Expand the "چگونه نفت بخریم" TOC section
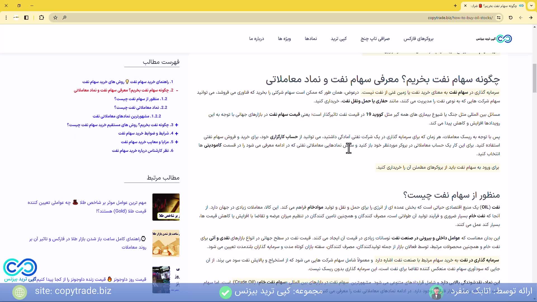This screenshot has height=302, width=537. 176,125
